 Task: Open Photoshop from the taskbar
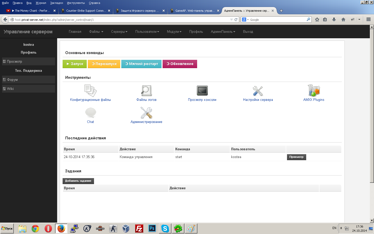tap(152, 229)
